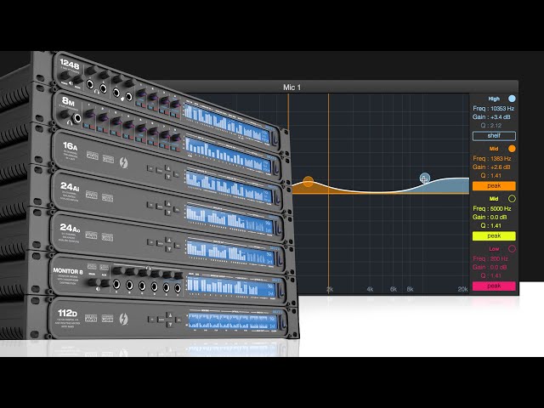The width and height of the screenshot is (544, 408).
Task: Open the orange Mid band peak dropdown
Action: [x=494, y=185]
